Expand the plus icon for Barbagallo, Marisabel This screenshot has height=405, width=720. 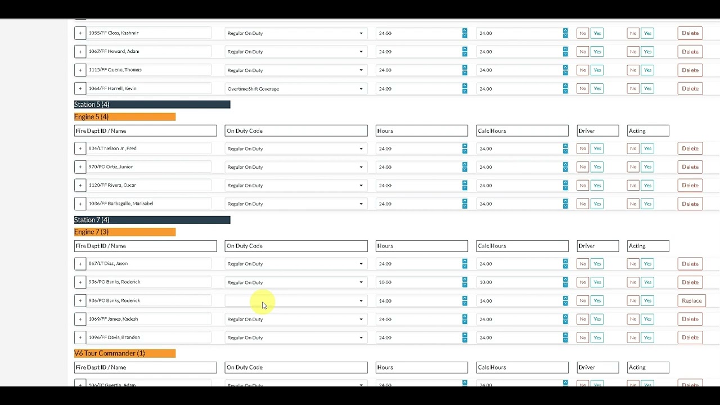pos(80,204)
